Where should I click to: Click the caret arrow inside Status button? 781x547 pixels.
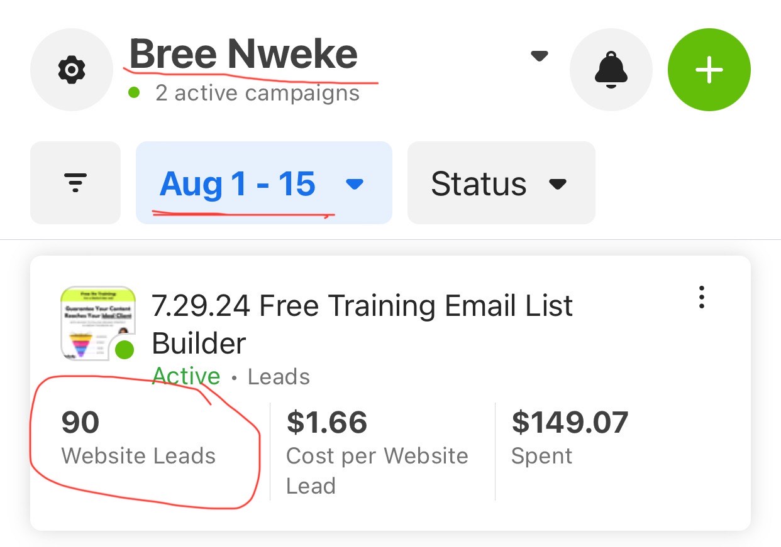(x=558, y=184)
